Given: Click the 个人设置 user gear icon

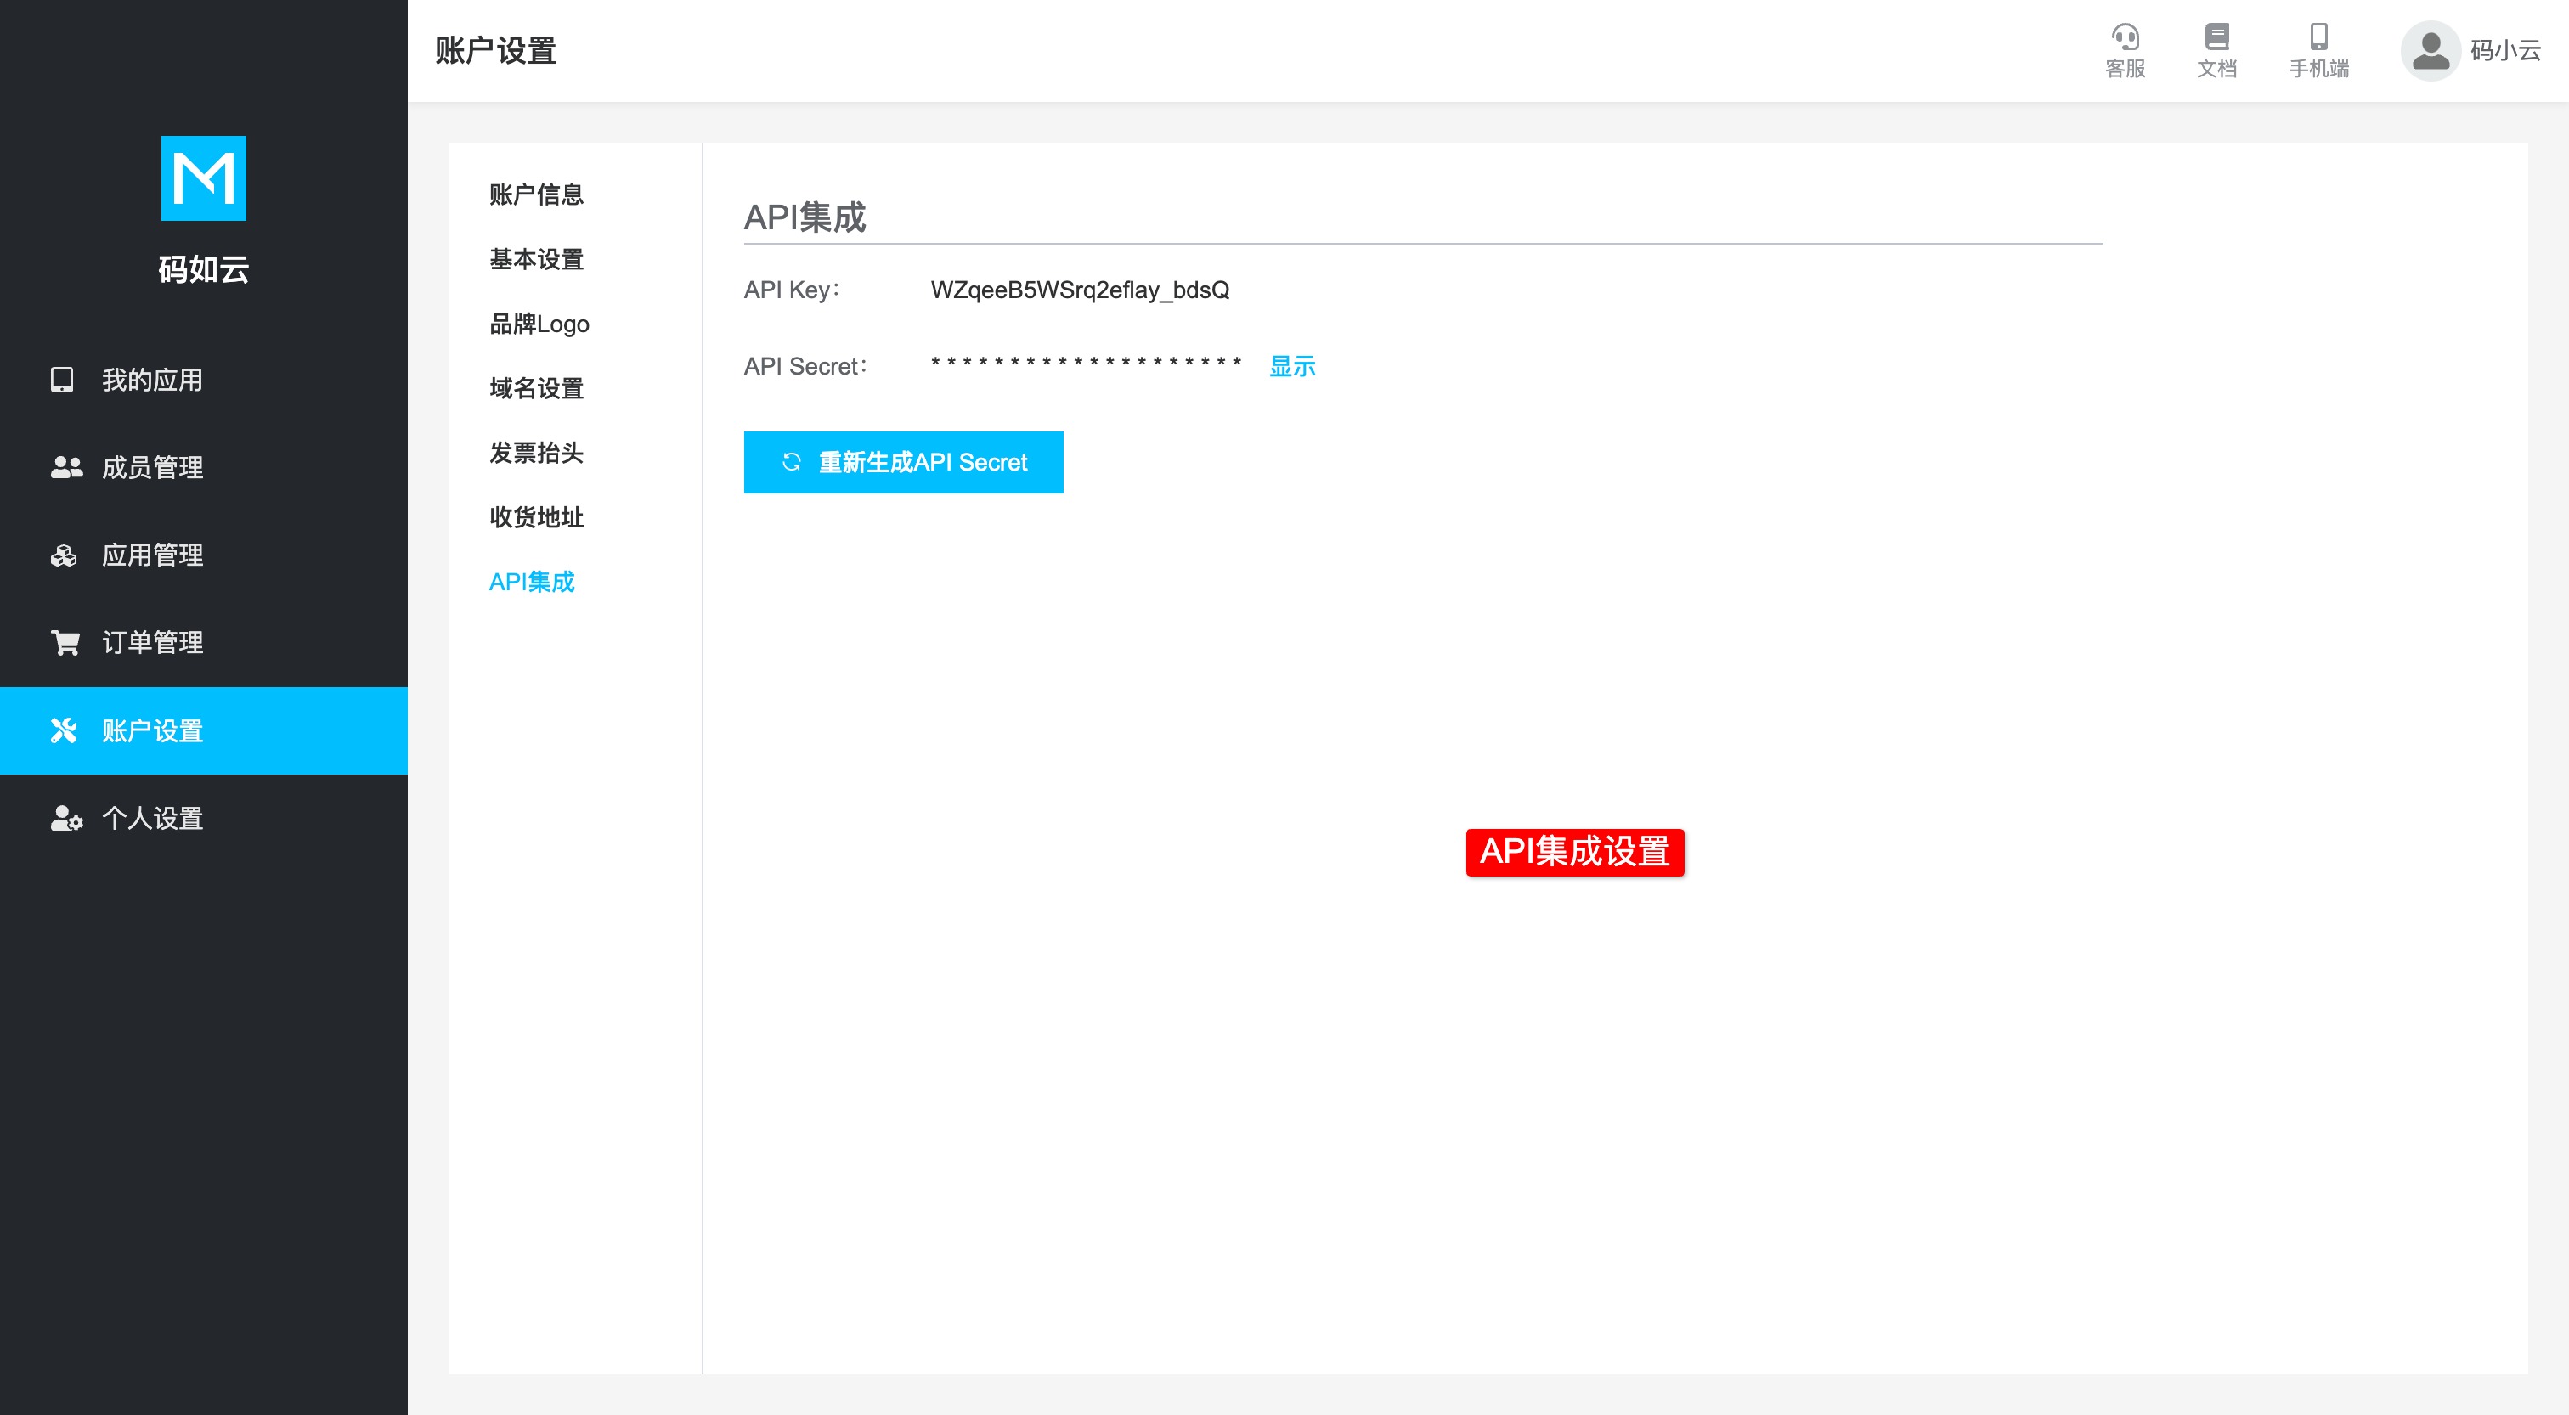Looking at the screenshot, I should [x=65, y=819].
